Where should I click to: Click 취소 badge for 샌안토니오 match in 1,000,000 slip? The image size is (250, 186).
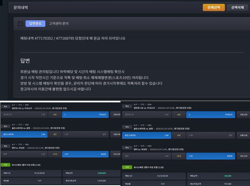5,106
